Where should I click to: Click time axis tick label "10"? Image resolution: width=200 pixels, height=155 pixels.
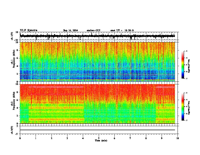[178, 138]
